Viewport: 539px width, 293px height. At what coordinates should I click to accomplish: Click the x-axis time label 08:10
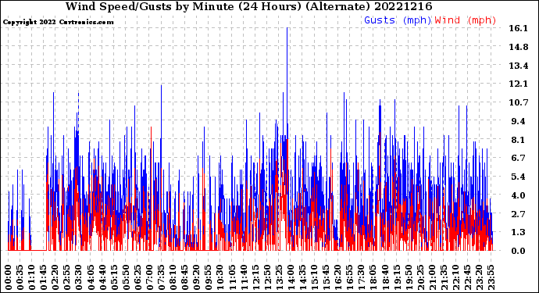[173, 277]
